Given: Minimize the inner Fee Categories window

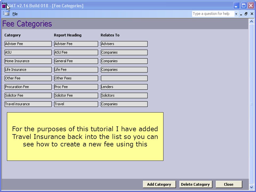Looking at the screenshot, I should pyautogui.click(x=241, y=14).
